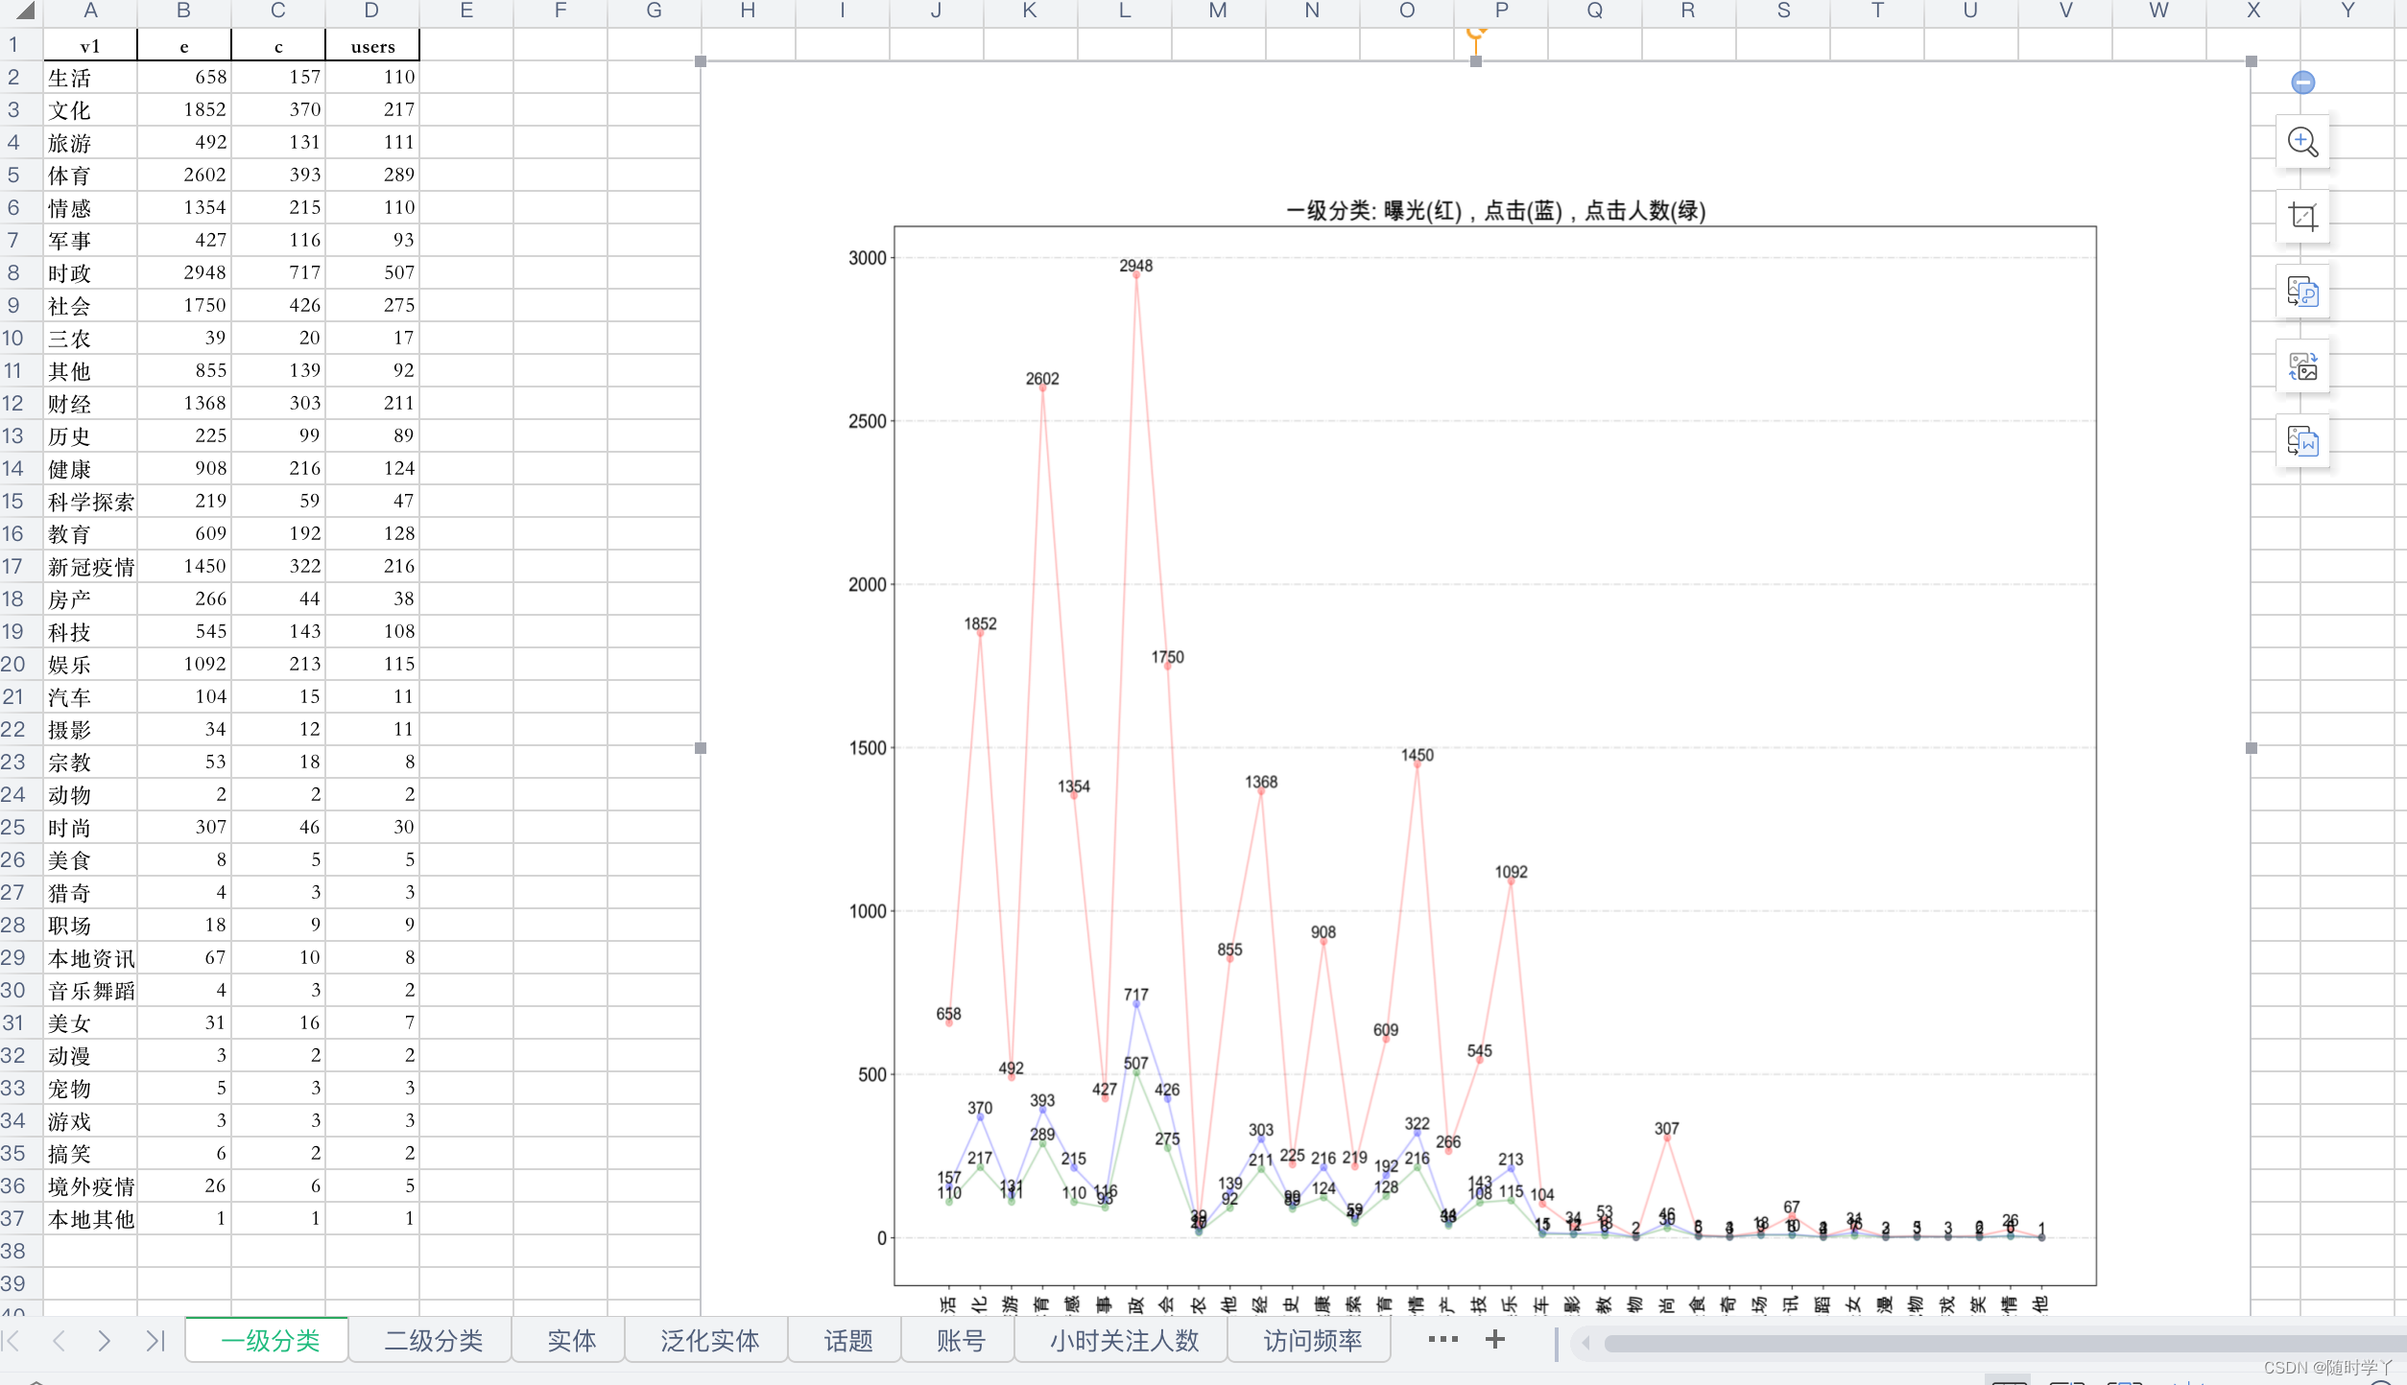
Task: Select cell containing 本地资讯
Action: tap(90, 957)
